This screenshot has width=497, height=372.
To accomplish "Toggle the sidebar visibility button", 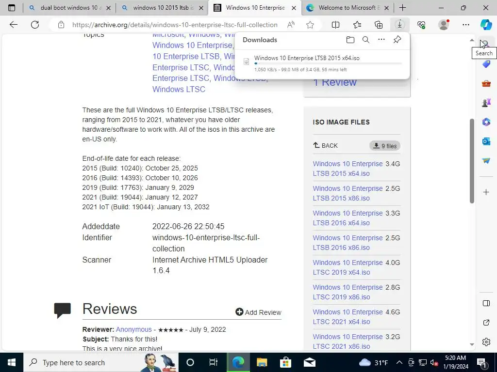I will tap(486, 303).
